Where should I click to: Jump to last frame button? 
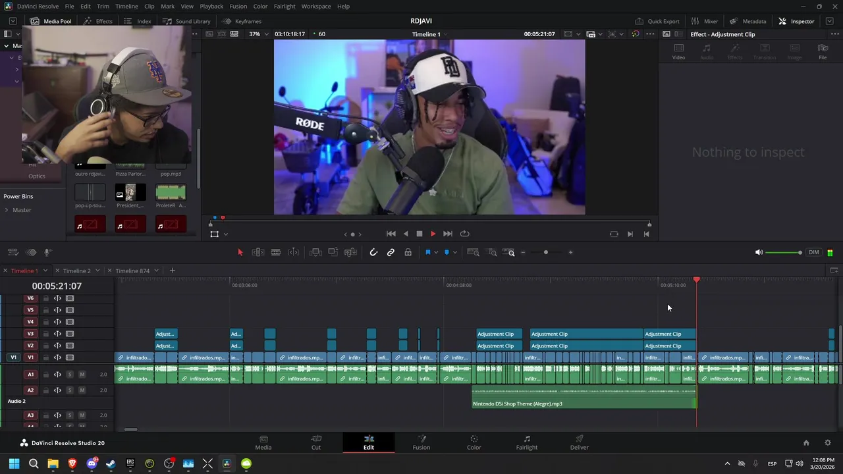[448, 234]
